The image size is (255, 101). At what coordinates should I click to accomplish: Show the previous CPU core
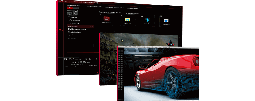(x=86, y=59)
